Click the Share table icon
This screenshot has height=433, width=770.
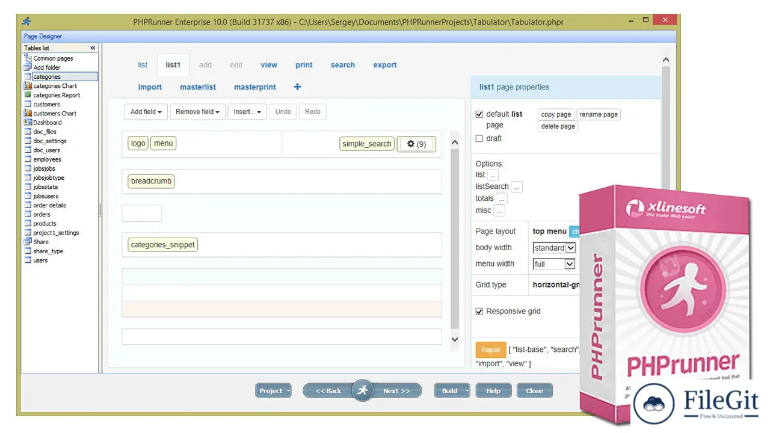pos(28,242)
